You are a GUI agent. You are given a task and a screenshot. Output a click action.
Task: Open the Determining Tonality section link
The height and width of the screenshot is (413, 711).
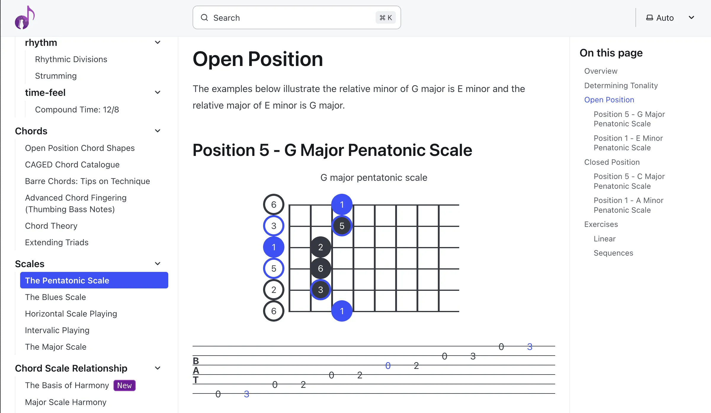[621, 85]
